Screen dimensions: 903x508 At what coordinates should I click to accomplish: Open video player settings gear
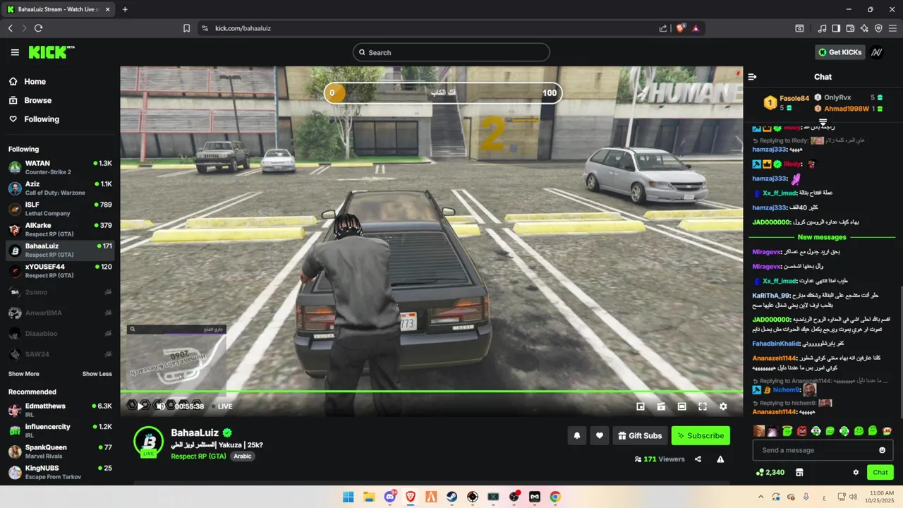point(723,406)
